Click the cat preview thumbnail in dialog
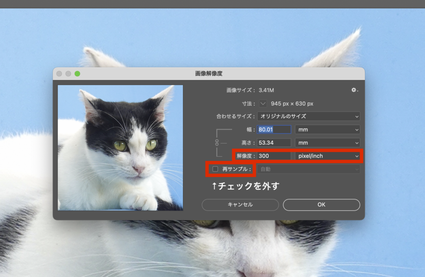This screenshot has height=277, width=425. click(120, 148)
